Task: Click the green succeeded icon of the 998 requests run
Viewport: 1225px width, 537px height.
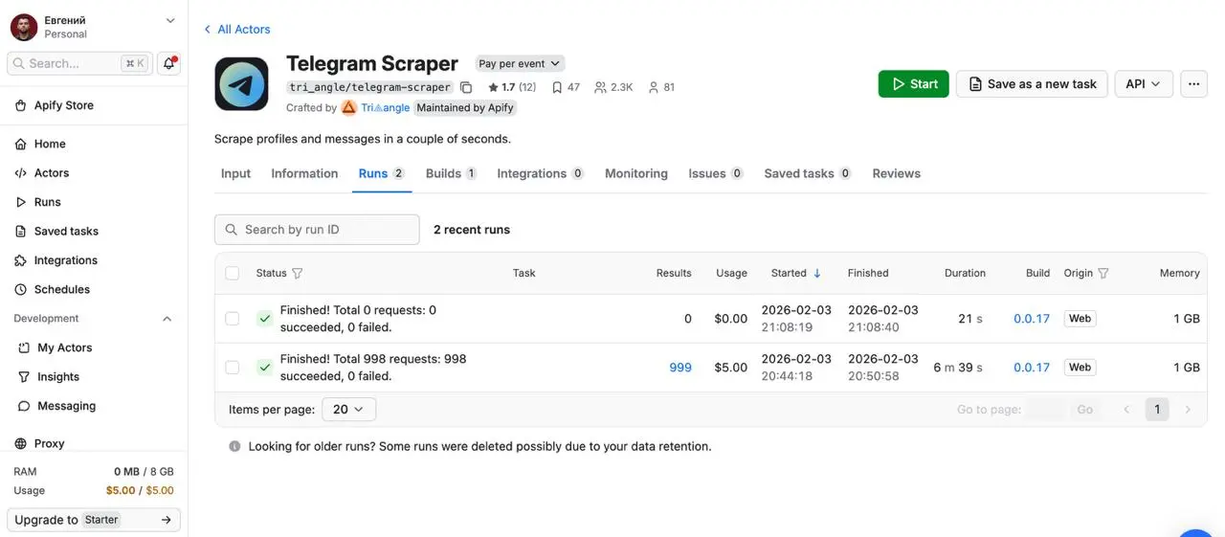Action: pos(264,368)
